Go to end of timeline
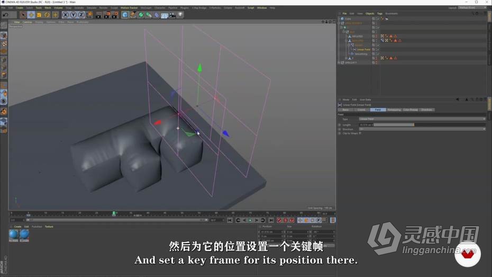This screenshot has height=277, width=492. pos(271,220)
